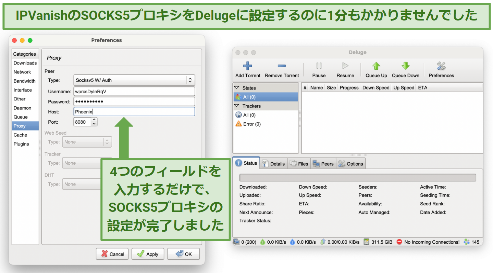Click the DHT nodes icon in status bar
The height and width of the screenshot is (273, 493).
(467, 242)
